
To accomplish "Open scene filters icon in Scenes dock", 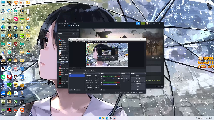I will pyautogui.click(x=75, y=90).
